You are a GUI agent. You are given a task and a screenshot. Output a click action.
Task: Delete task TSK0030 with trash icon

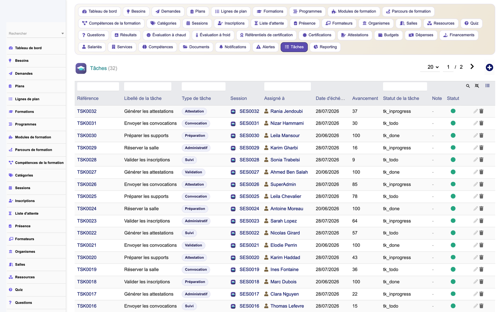481,135
